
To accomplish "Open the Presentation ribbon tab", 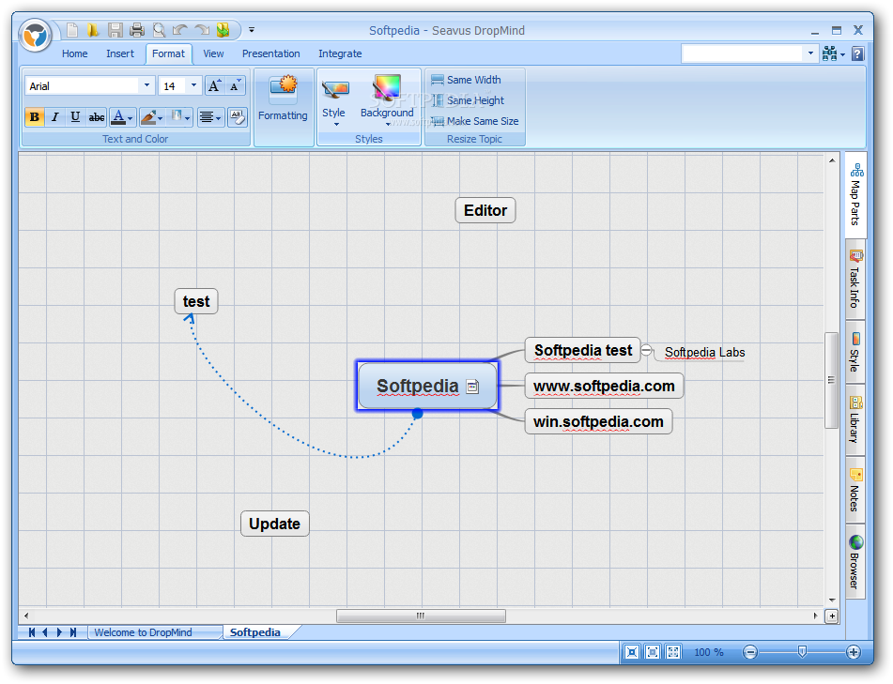I will click(271, 53).
